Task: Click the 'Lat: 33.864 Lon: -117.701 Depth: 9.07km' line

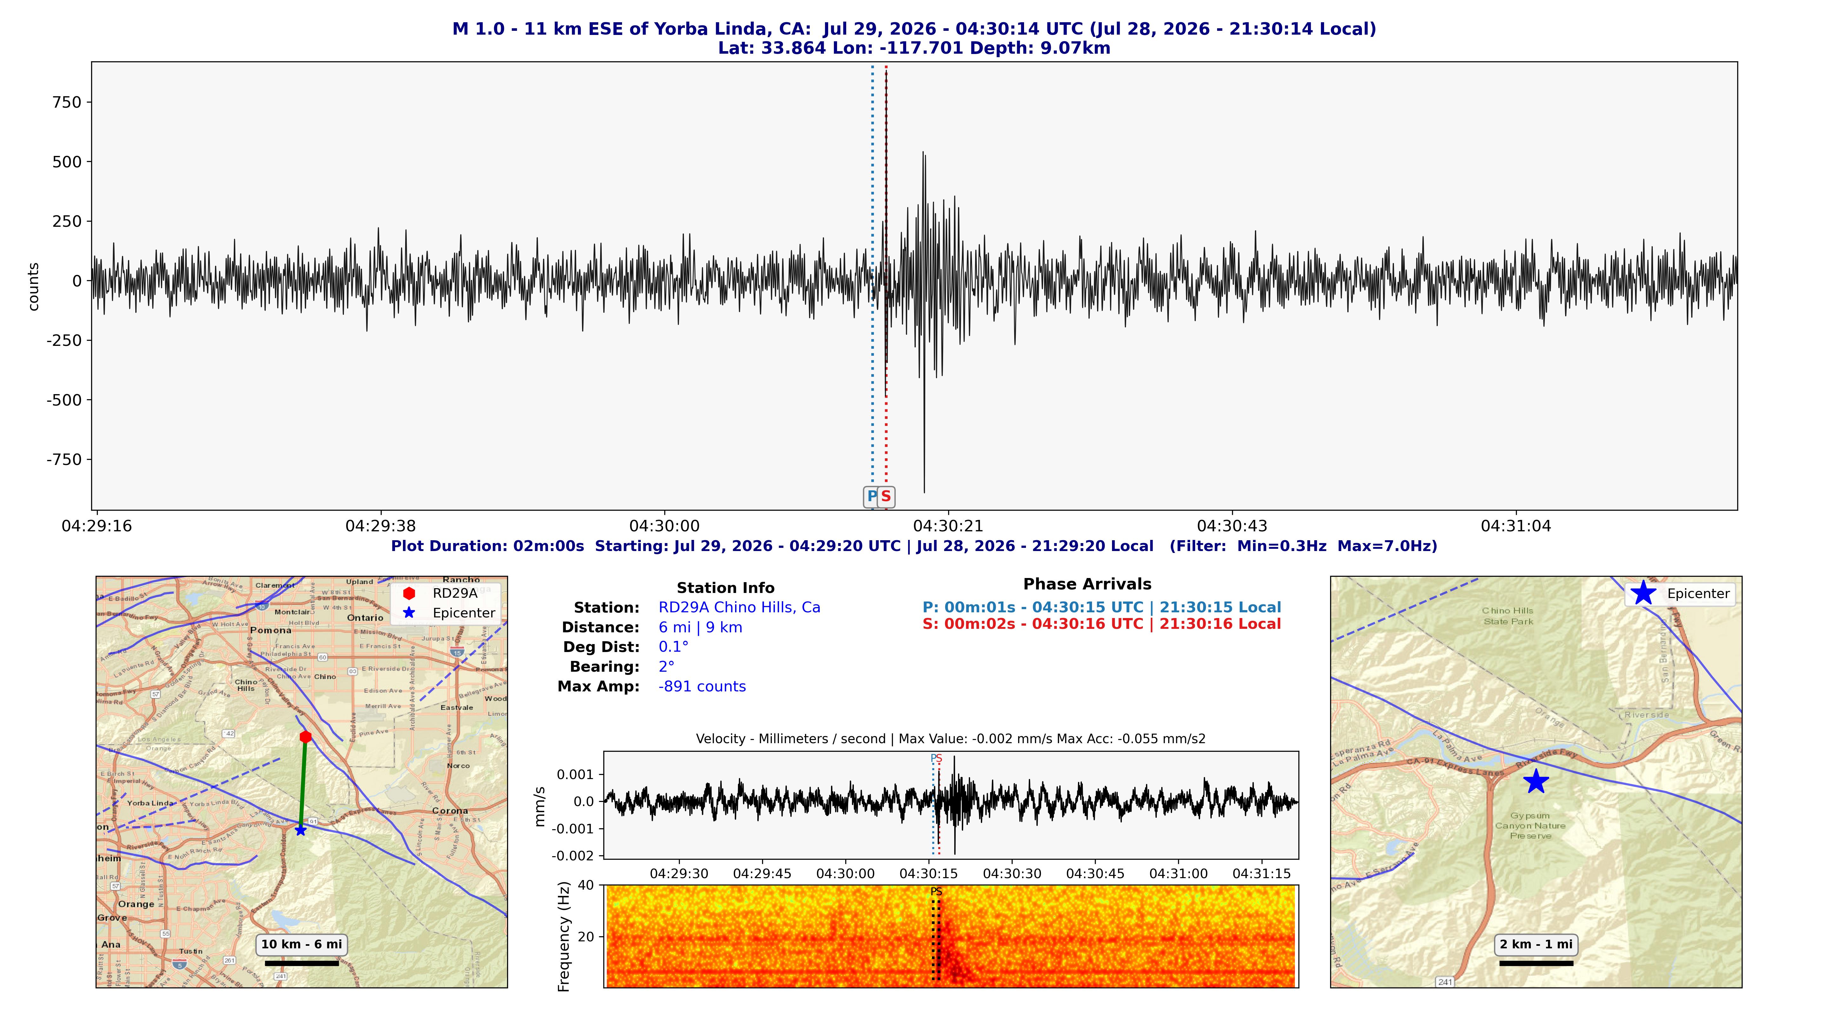Action: coord(914,48)
